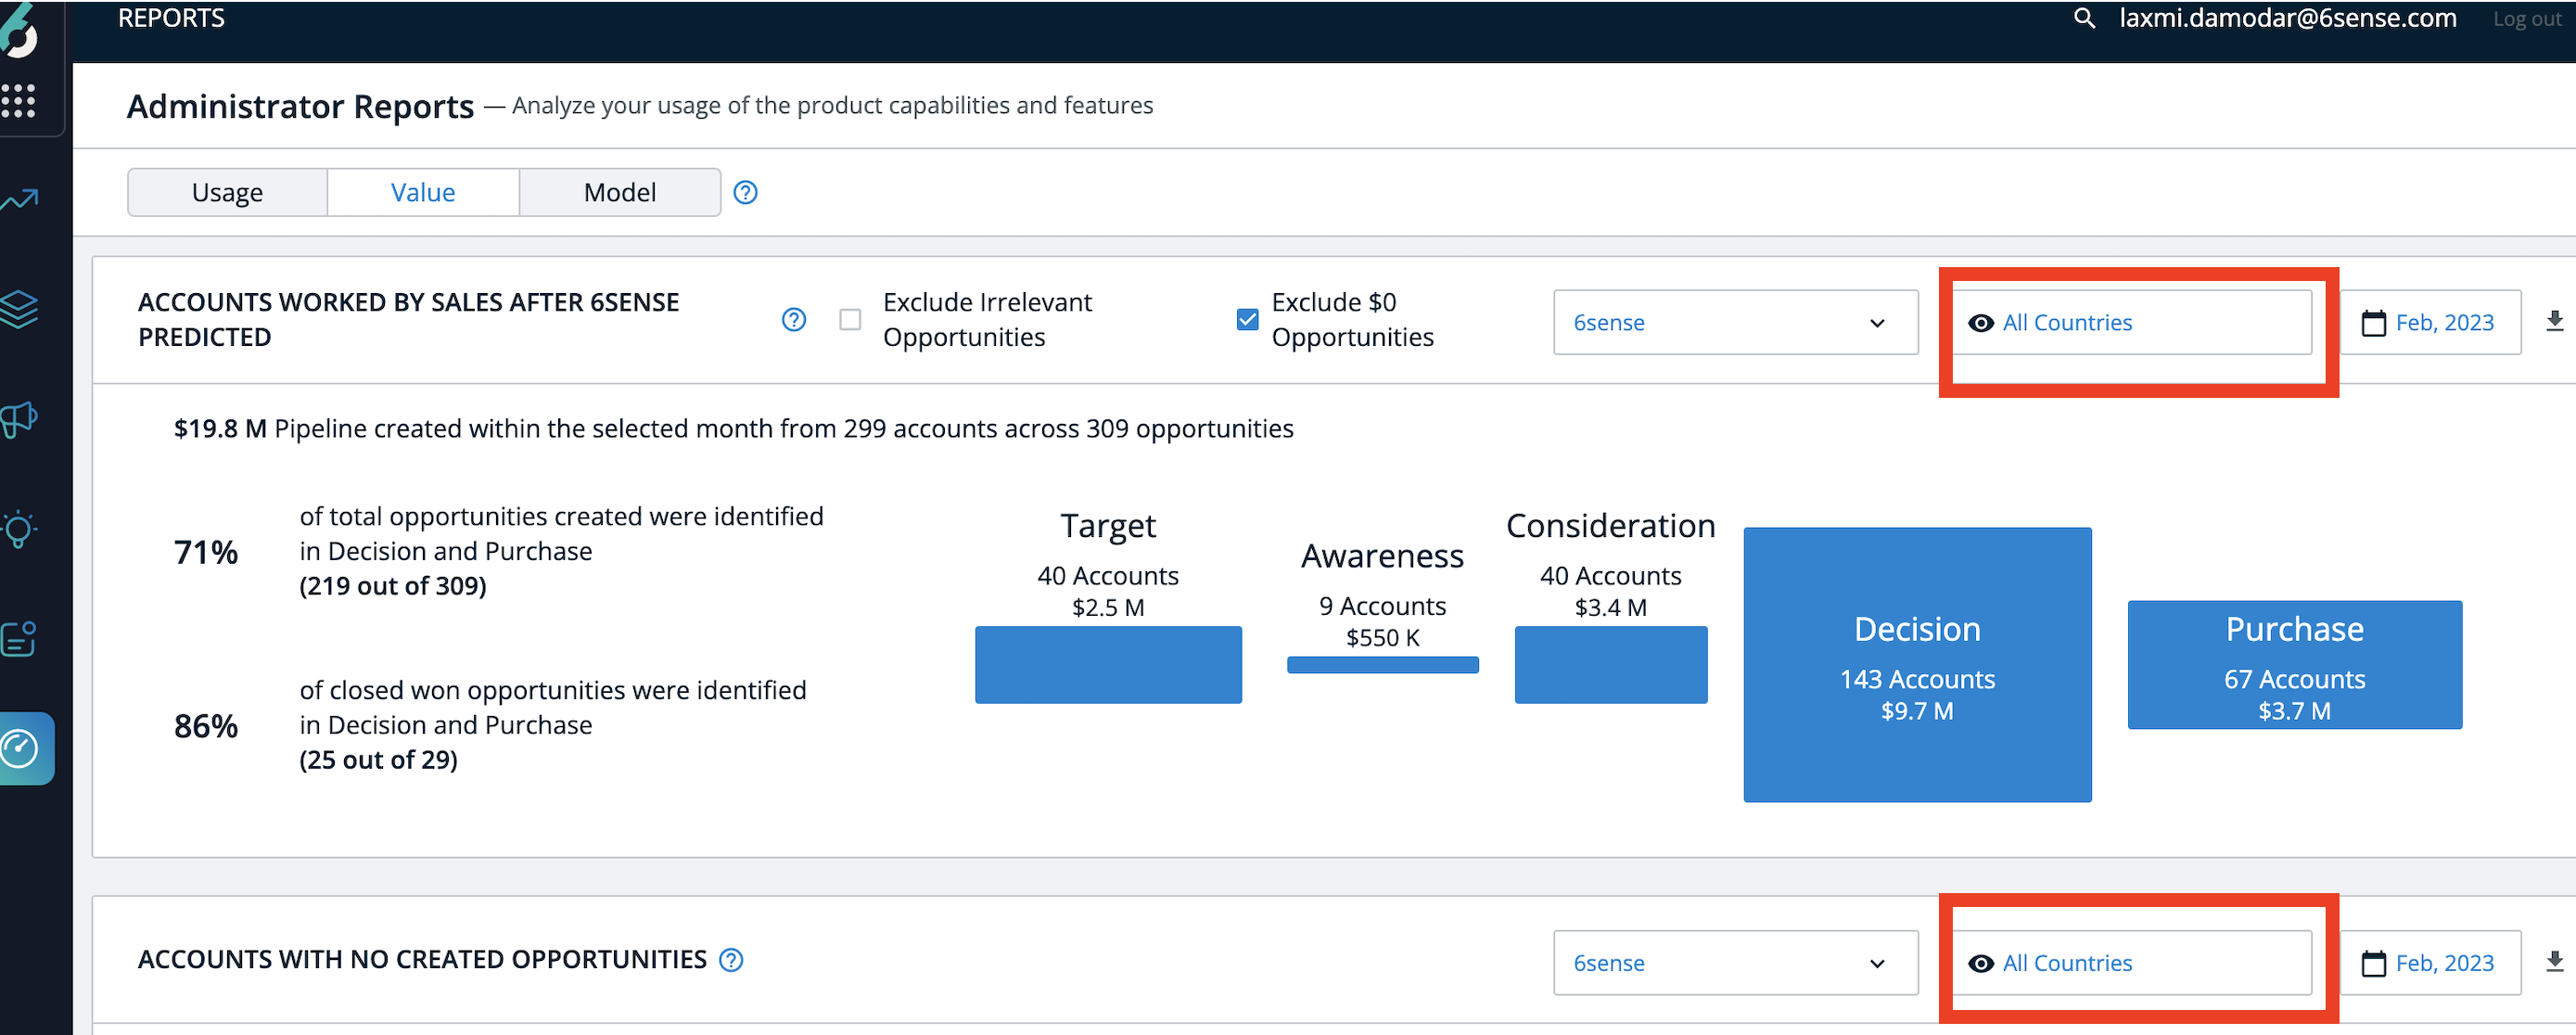Open All Countries filter in No Created Opportunities
The height and width of the screenshot is (1035, 2576).
(2131, 962)
